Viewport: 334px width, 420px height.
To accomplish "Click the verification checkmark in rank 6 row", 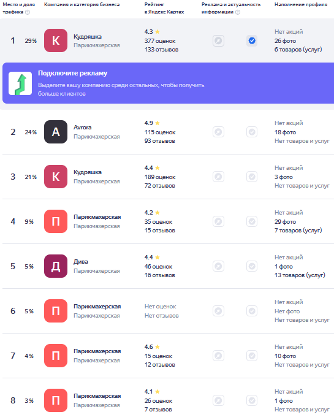I will point(252,311).
